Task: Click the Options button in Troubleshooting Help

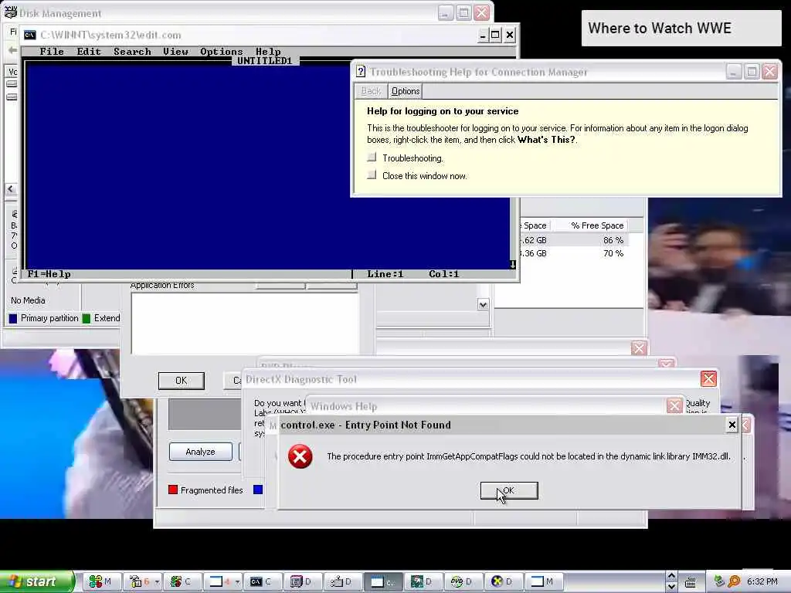Action: pyautogui.click(x=406, y=91)
